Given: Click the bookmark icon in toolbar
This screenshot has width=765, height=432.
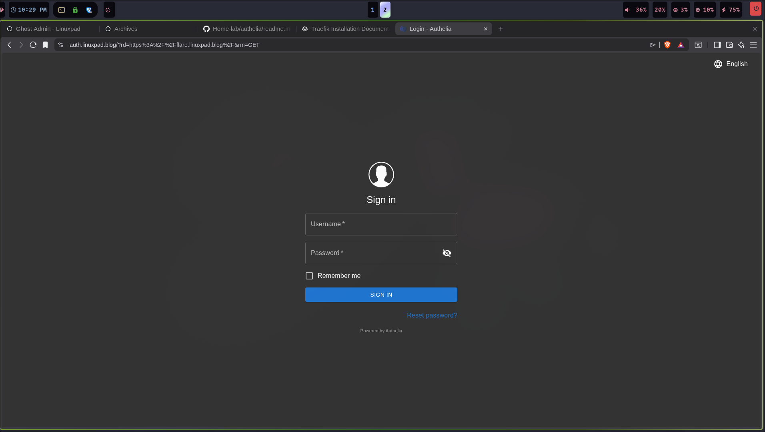Looking at the screenshot, I should 45,45.
